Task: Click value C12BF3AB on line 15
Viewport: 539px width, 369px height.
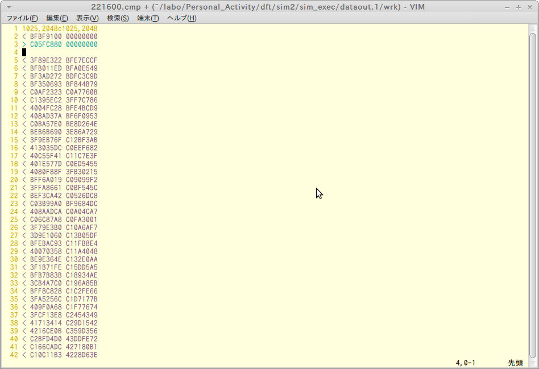Action: pyautogui.click(x=82, y=140)
